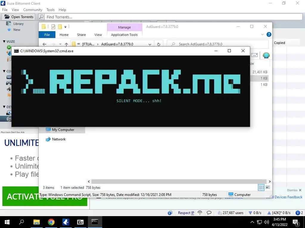Click the upload speed [42K]* 0 B/s indicator
This screenshot has height=228, width=305.
(279, 213)
